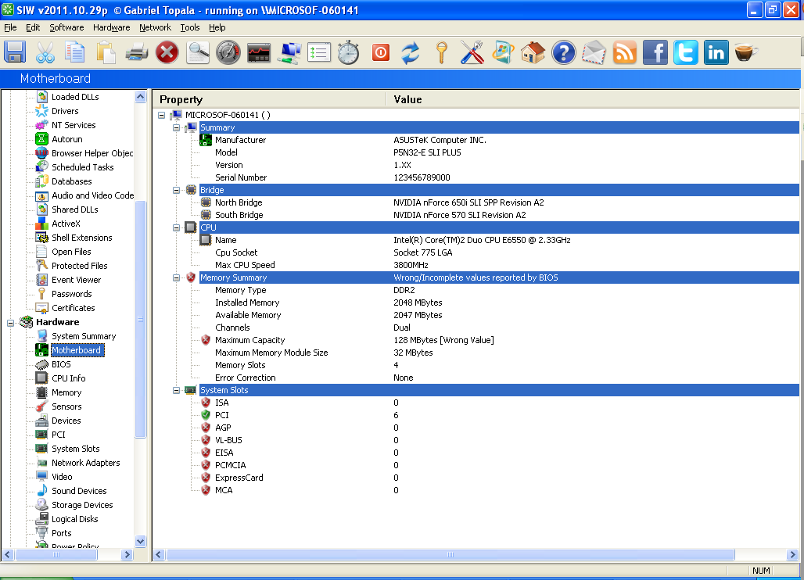Viewport: 804px width, 580px height.
Task: Click the coffee cup donate icon
Action: point(746,52)
